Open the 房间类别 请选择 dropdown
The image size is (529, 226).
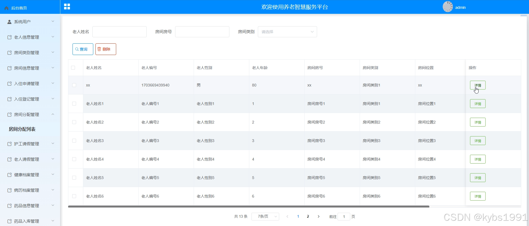[287, 32]
